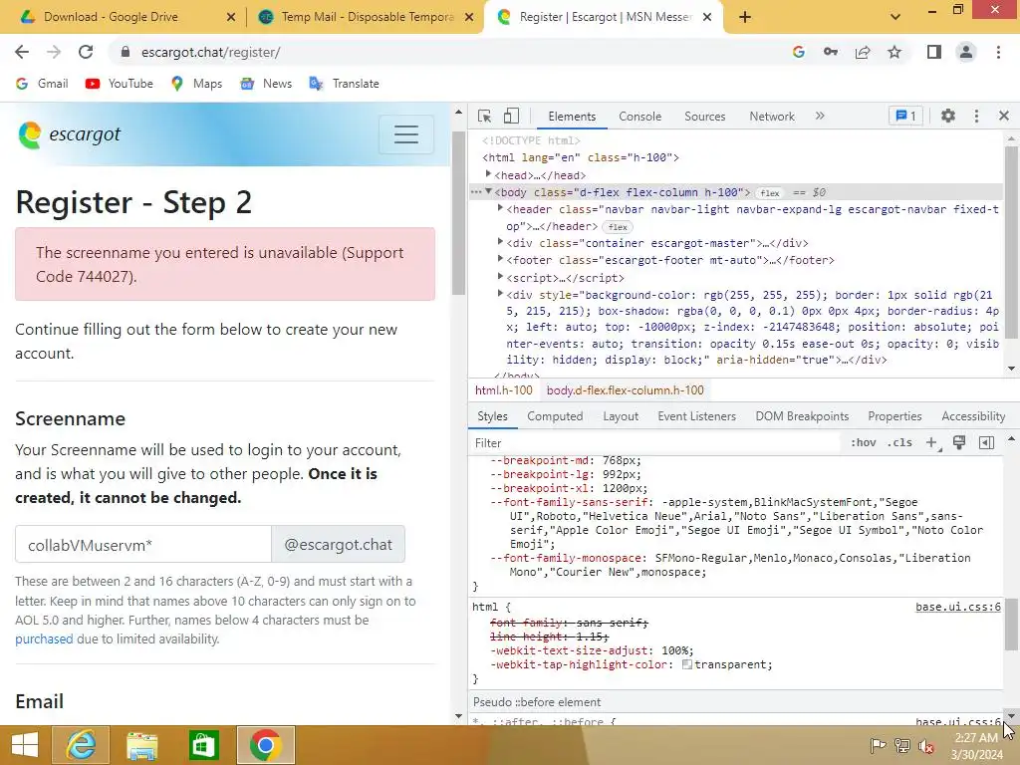
Task: Open the password manager key icon
Action: (x=830, y=52)
